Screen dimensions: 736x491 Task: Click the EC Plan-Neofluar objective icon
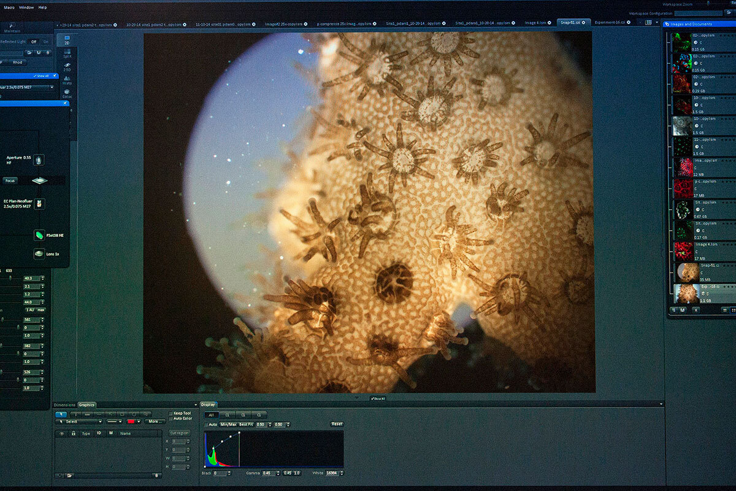pos(39,203)
